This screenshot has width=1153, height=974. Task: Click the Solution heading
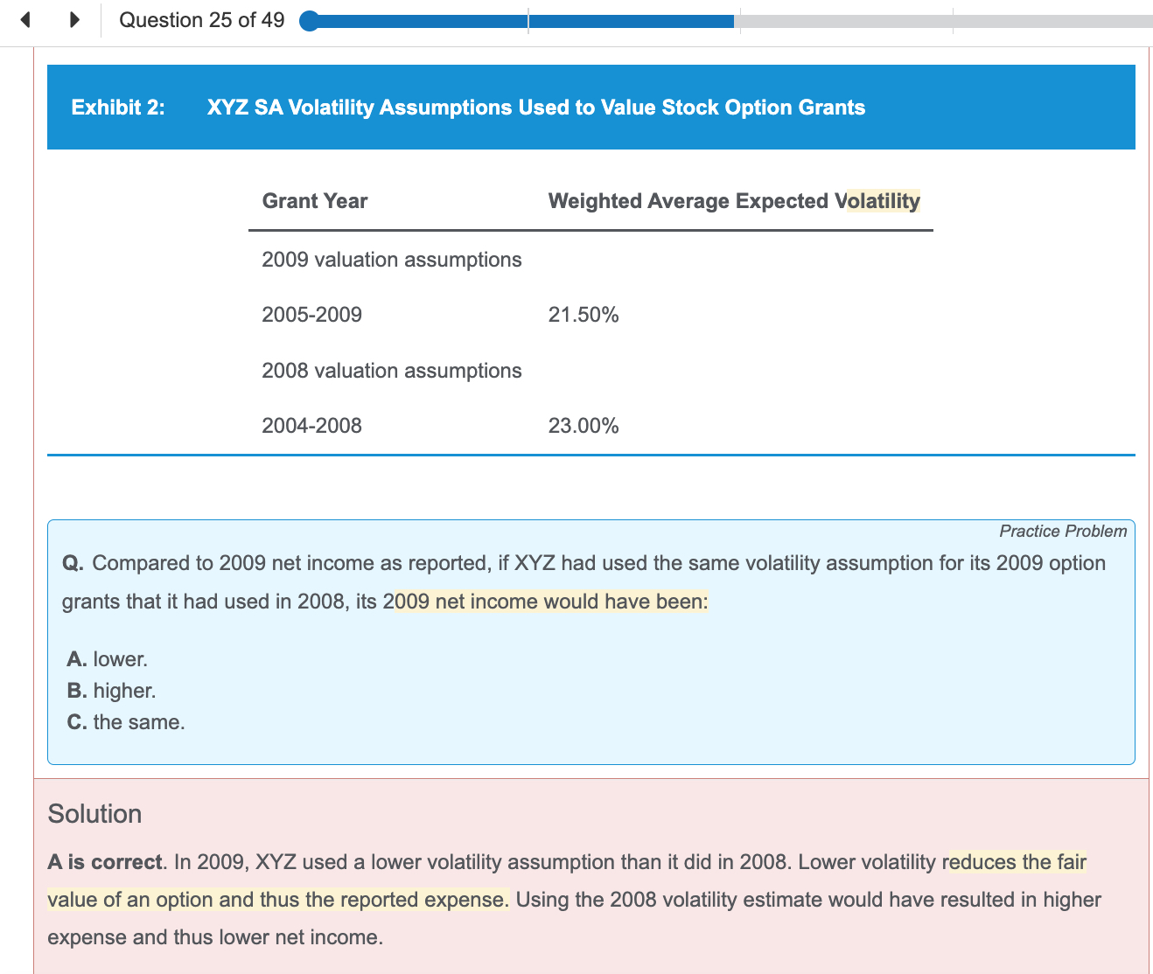point(94,814)
